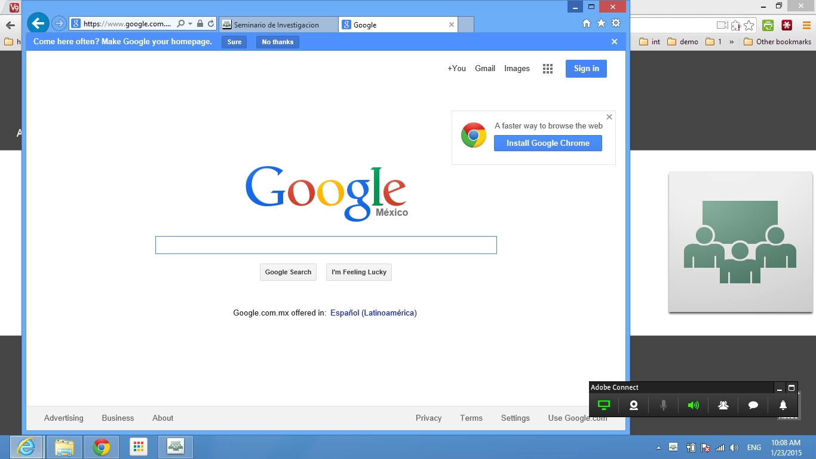Screen dimensions: 816x459
Task: Open the Google apps grid
Action: (x=548, y=69)
